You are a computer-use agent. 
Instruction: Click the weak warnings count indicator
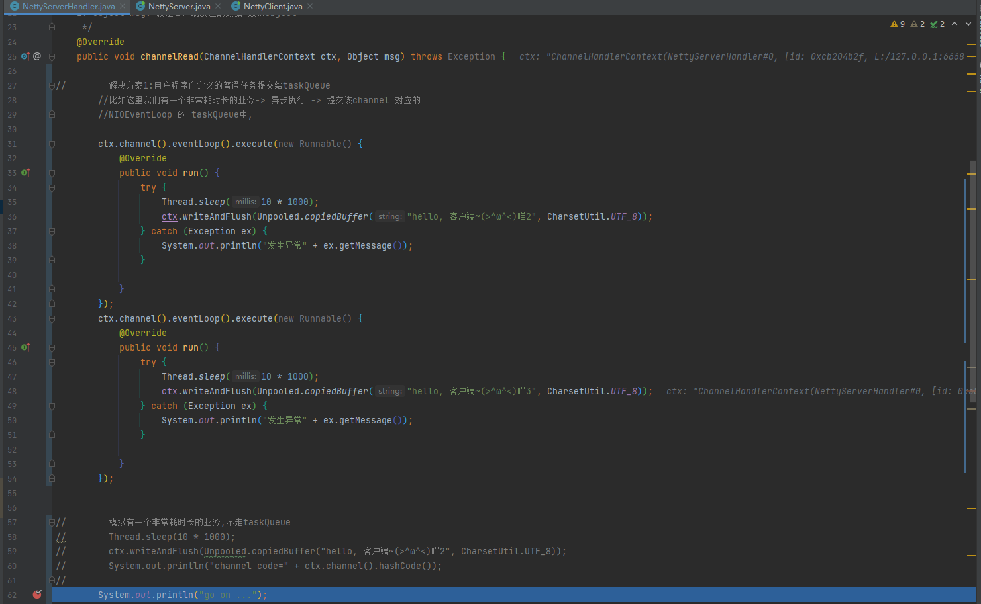coord(917,24)
